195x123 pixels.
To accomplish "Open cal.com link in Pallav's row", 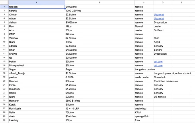I will point(158,61).
